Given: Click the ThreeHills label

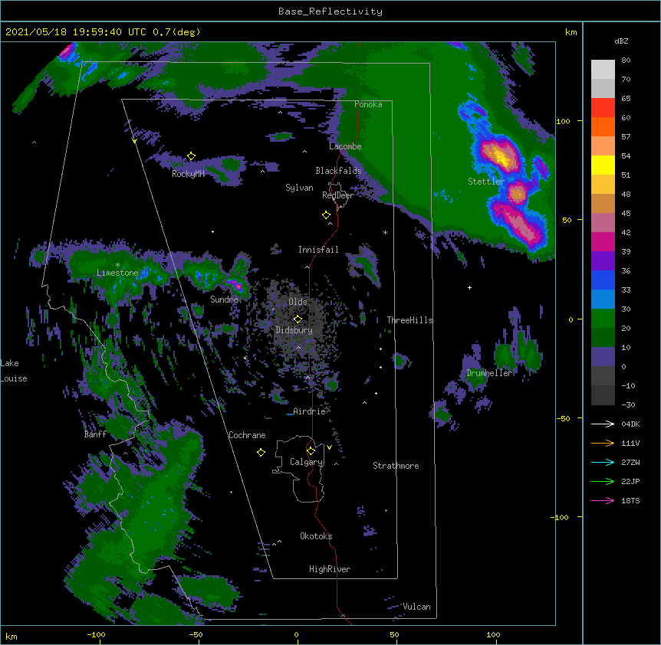Looking at the screenshot, I should coord(409,320).
